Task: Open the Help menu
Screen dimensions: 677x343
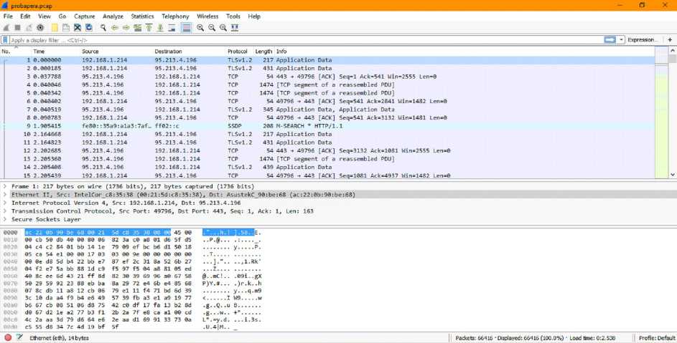Action: tap(254, 16)
